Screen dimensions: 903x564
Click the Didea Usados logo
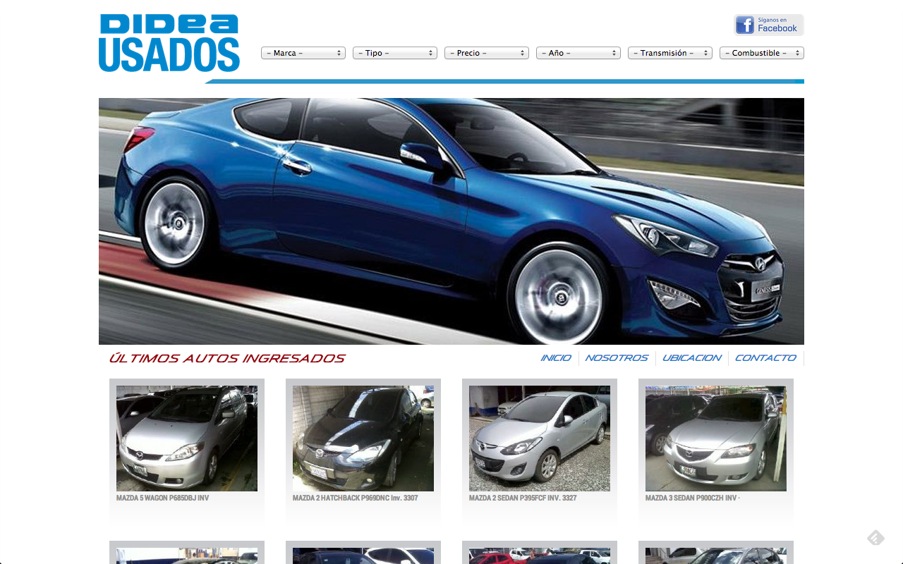pyautogui.click(x=169, y=43)
